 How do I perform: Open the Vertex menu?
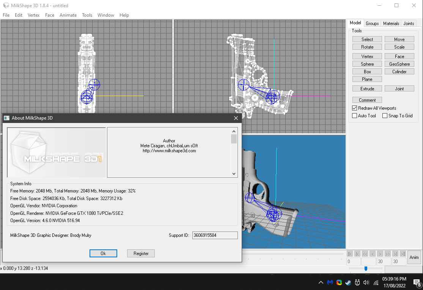[33, 15]
